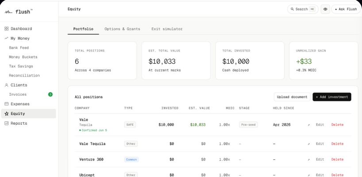Viewport: 362px width, 177px height.
Task: Open the Venture 360 row arrow icon
Action: tap(308, 160)
